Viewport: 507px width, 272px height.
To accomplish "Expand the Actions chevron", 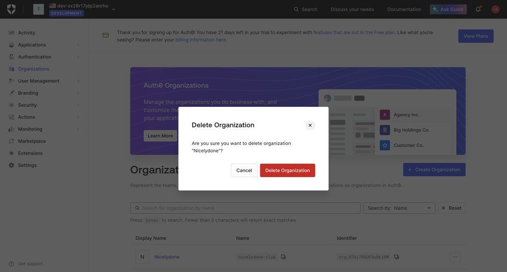I will pos(78,117).
